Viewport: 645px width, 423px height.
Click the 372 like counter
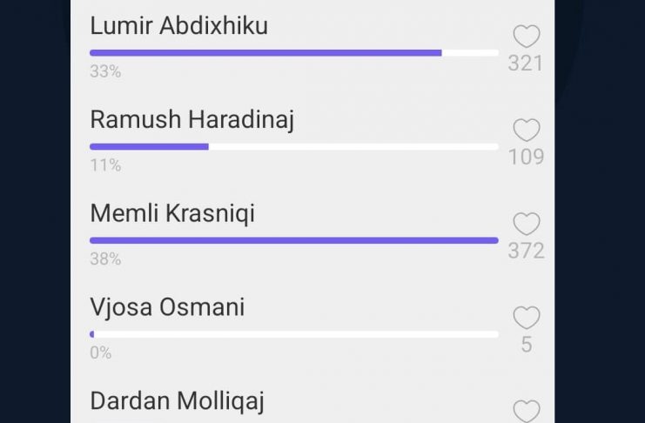[x=526, y=251]
